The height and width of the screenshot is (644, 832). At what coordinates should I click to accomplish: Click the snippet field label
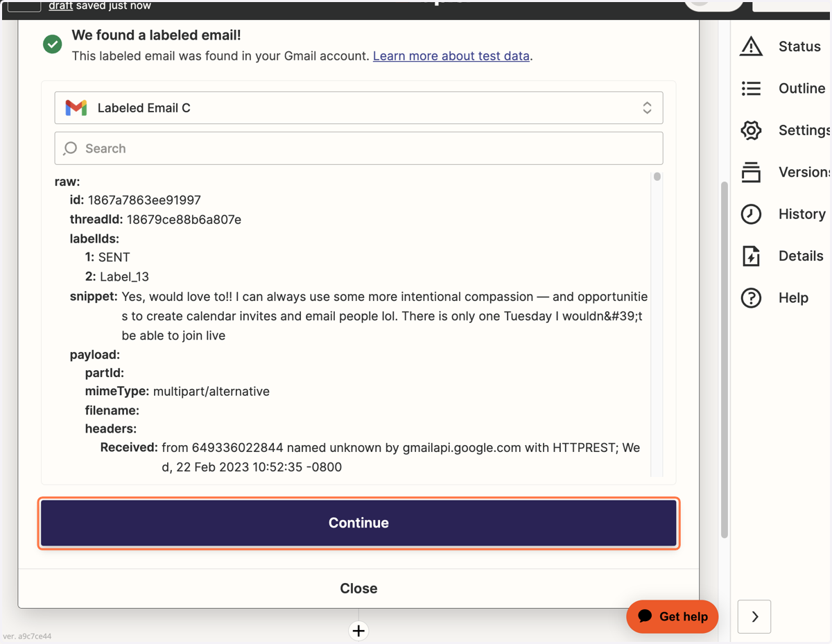coord(94,297)
